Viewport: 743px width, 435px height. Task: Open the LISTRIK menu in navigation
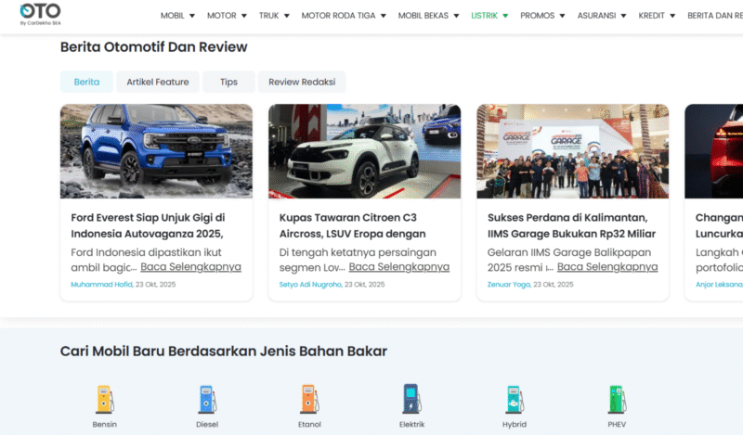click(489, 16)
